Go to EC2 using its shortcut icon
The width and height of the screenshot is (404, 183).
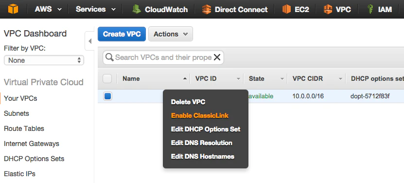[x=286, y=10]
